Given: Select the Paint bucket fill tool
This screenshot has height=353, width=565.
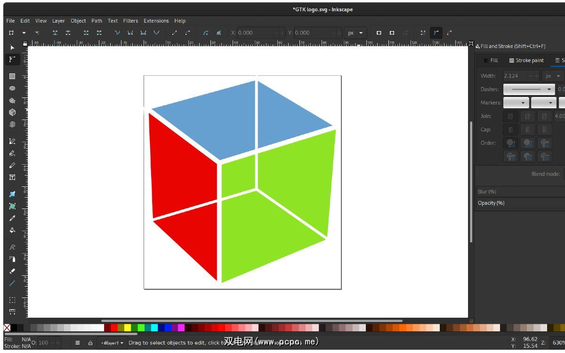Looking at the screenshot, I should pos(12,230).
